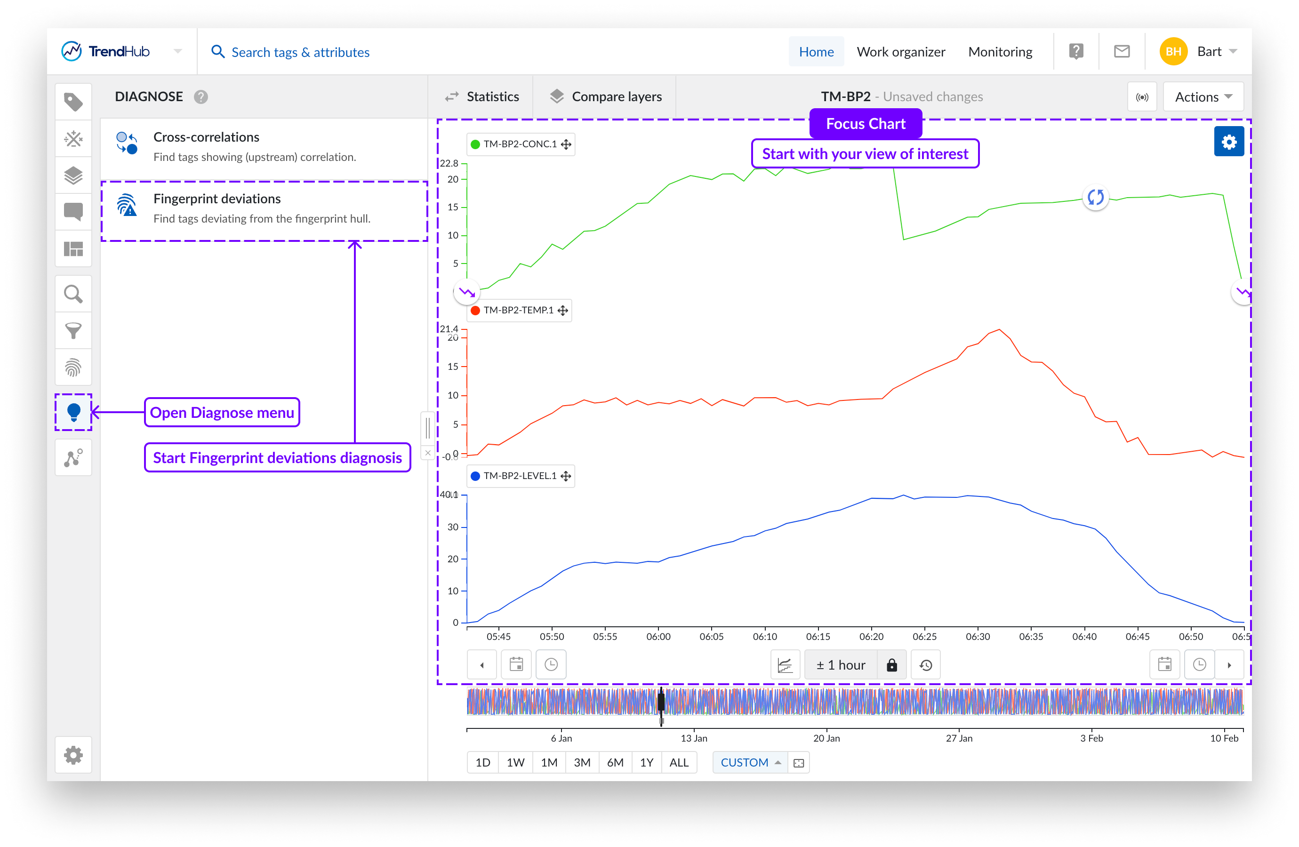Go to the Monitoring tab
This screenshot has width=1299, height=847.
(x=1000, y=52)
